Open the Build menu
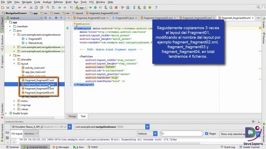This screenshot has width=266, height=149. tap(68, 2)
